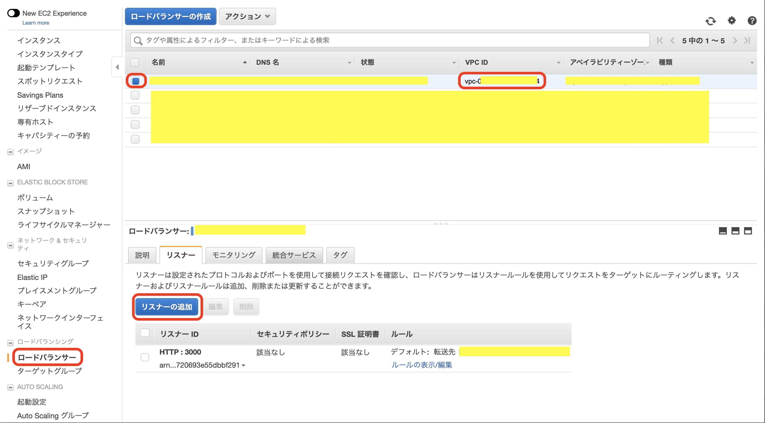Go to next page of results

(735, 41)
